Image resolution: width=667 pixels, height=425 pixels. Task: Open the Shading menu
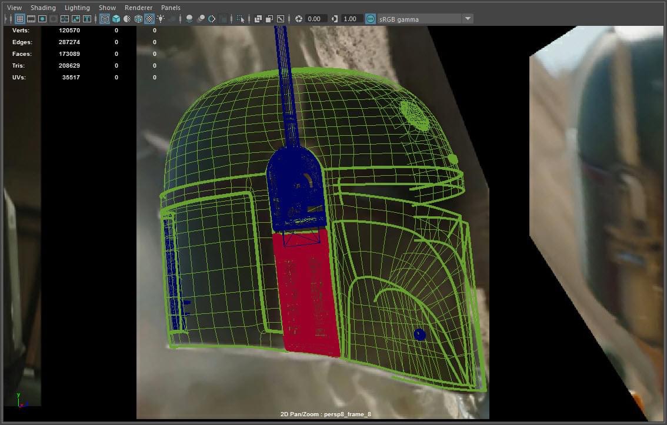point(43,8)
